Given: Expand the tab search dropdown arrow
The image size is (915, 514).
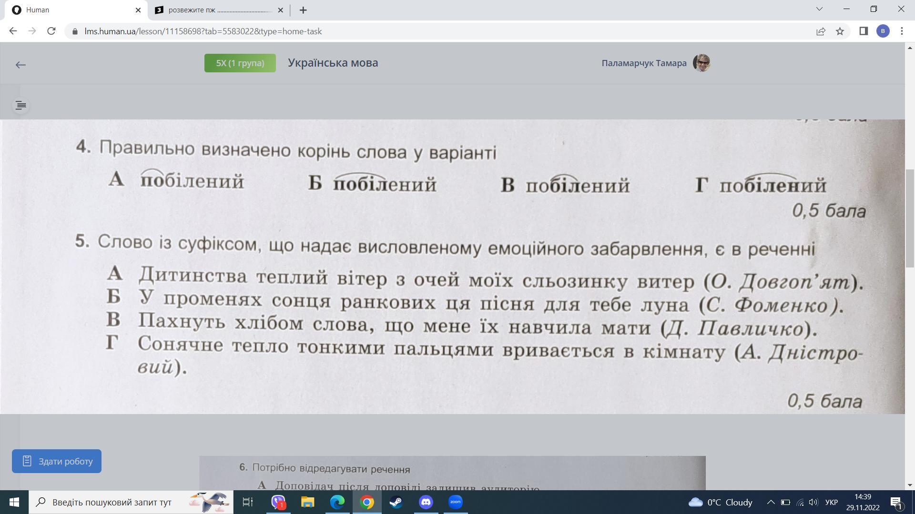Looking at the screenshot, I should (819, 9).
